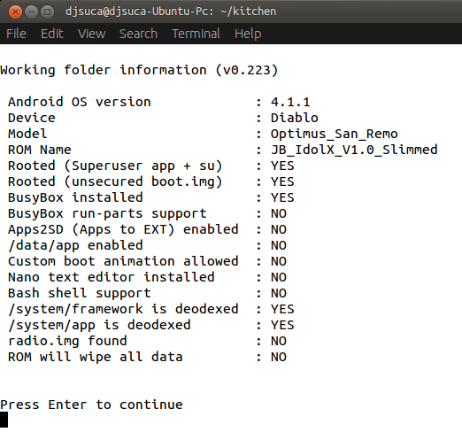
Task: Click the window title djsuca@djsuca-Ubuntu-Pc
Action: pos(171,12)
